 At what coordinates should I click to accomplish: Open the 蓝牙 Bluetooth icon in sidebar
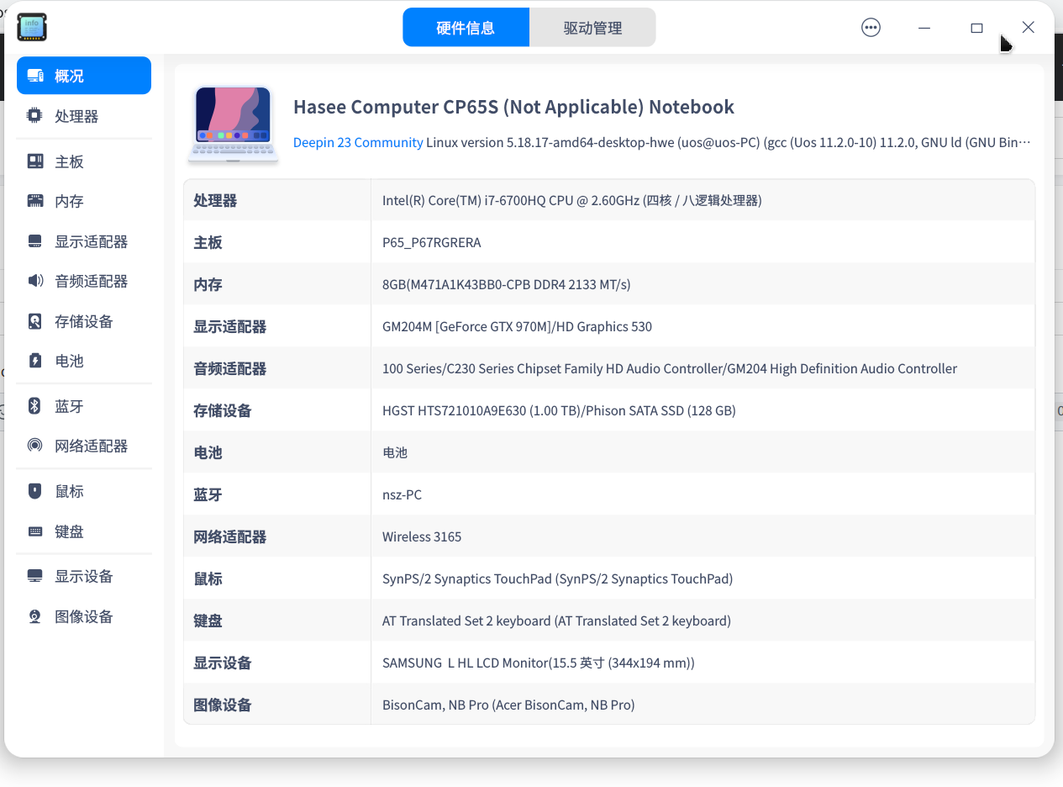pos(35,406)
